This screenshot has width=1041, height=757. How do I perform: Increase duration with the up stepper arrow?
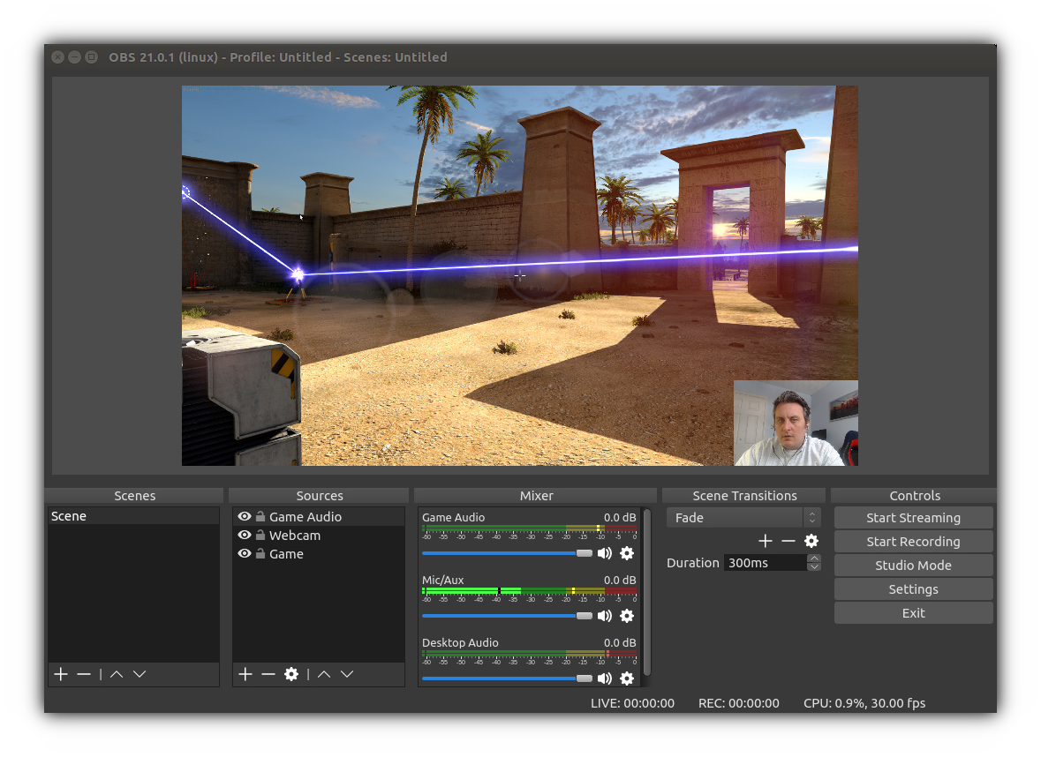pyautogui.click(x=814, y=558)
